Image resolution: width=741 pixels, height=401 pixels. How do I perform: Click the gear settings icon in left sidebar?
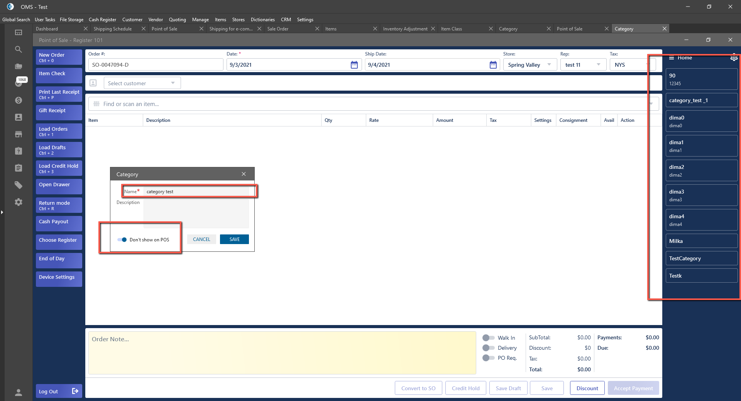point(18,202)
